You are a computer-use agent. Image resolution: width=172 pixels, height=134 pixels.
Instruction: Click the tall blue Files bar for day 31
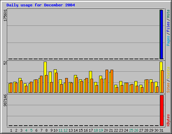coord(162,35)
